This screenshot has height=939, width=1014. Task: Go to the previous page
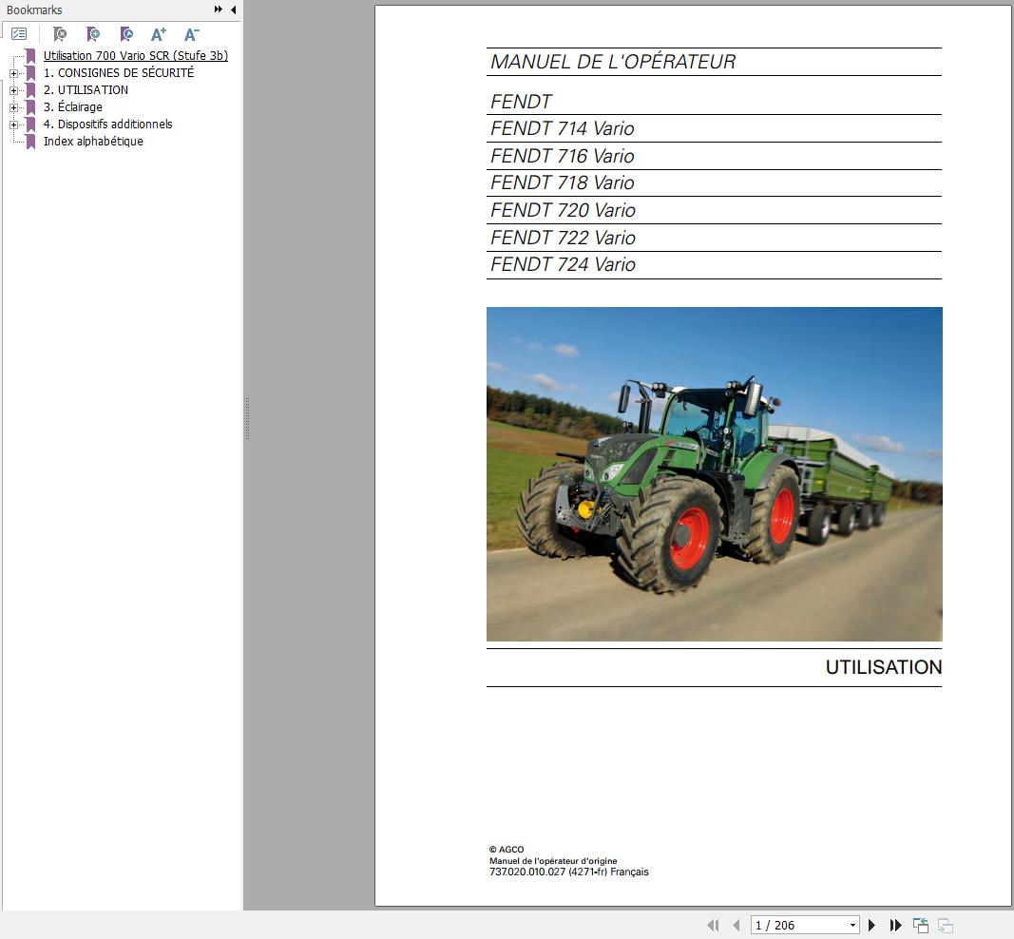click(736, 925)
